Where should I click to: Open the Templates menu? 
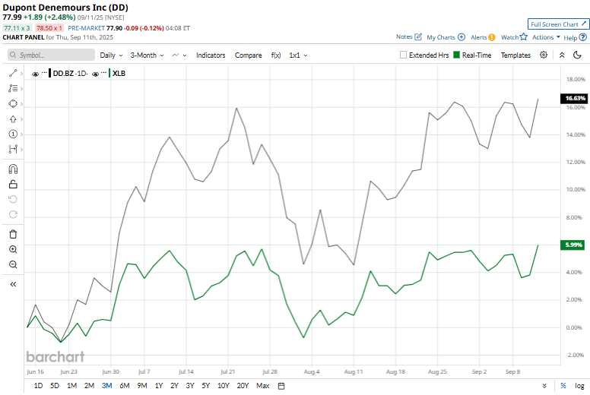(x=515, y=55)
